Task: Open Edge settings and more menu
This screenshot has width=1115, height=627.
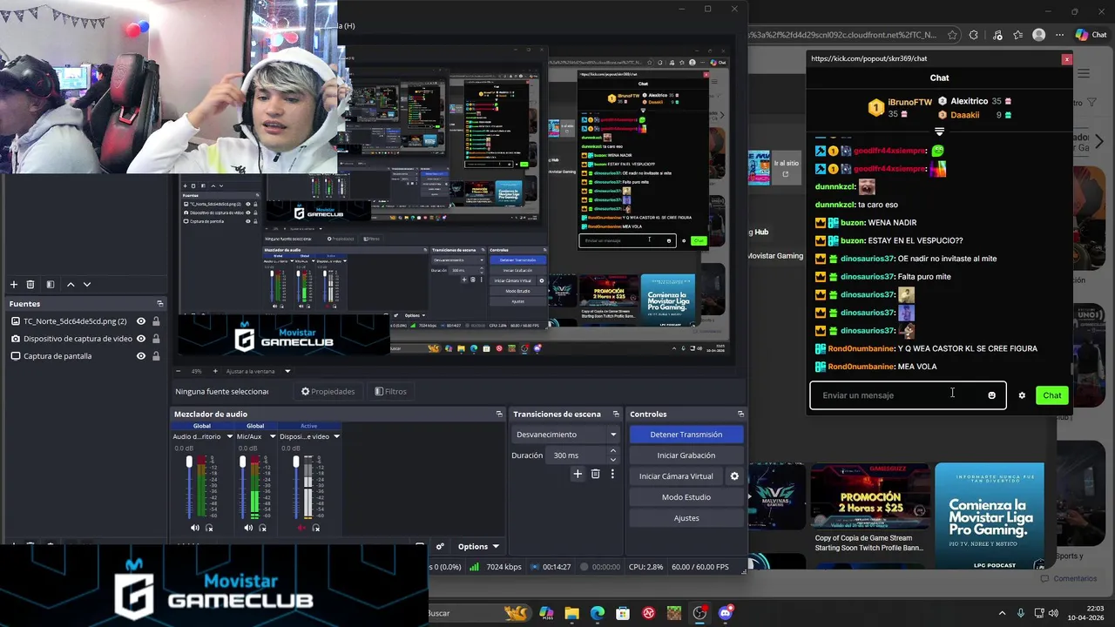Action: point(1058,35)
